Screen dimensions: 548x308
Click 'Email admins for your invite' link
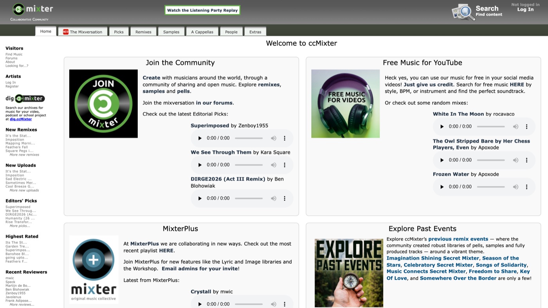pyautogui.click(x=200, y=268)
